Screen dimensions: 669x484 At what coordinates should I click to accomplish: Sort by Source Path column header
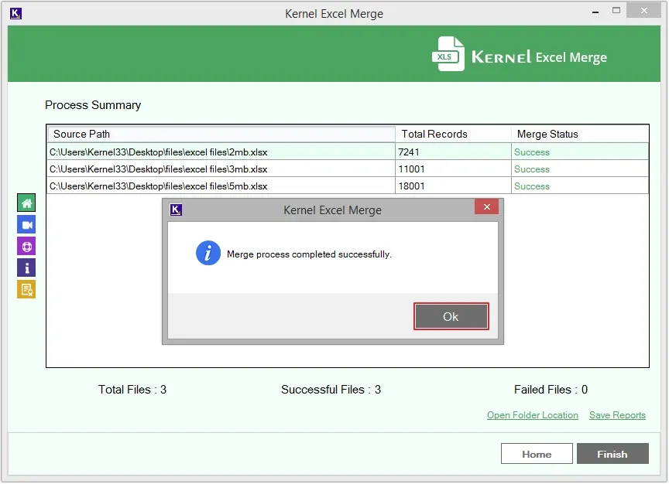tap(221, 134)
